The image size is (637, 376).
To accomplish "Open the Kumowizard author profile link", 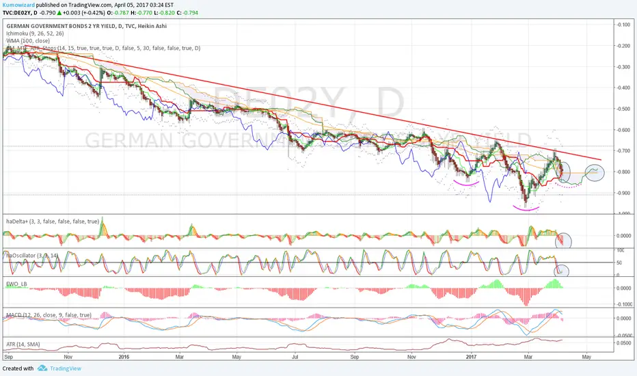I will [18, 5].
